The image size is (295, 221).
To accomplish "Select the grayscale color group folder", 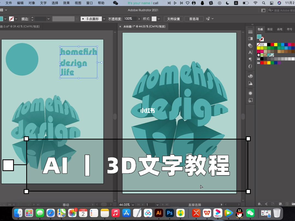I will [x=258, y=59].
